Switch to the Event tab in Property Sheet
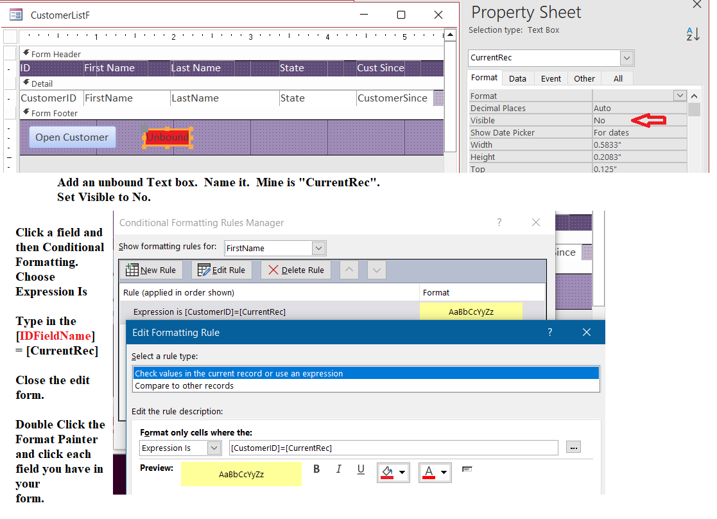The image size is (717, 519). 551,78
